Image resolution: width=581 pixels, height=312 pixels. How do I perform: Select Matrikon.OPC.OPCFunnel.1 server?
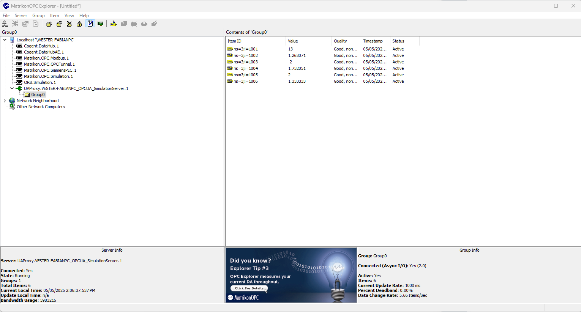[49, 64]
